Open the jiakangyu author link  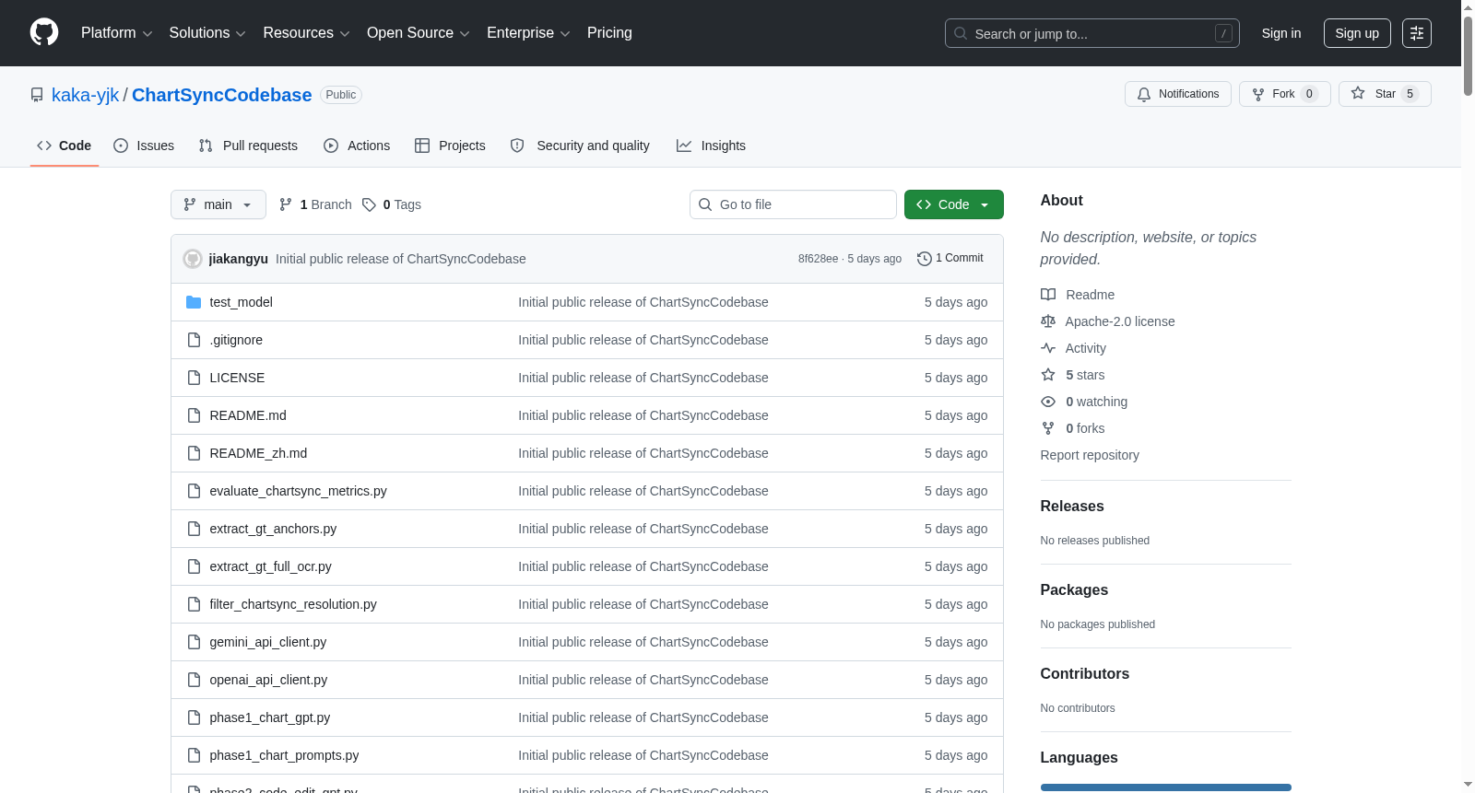[x=239, y=259]
